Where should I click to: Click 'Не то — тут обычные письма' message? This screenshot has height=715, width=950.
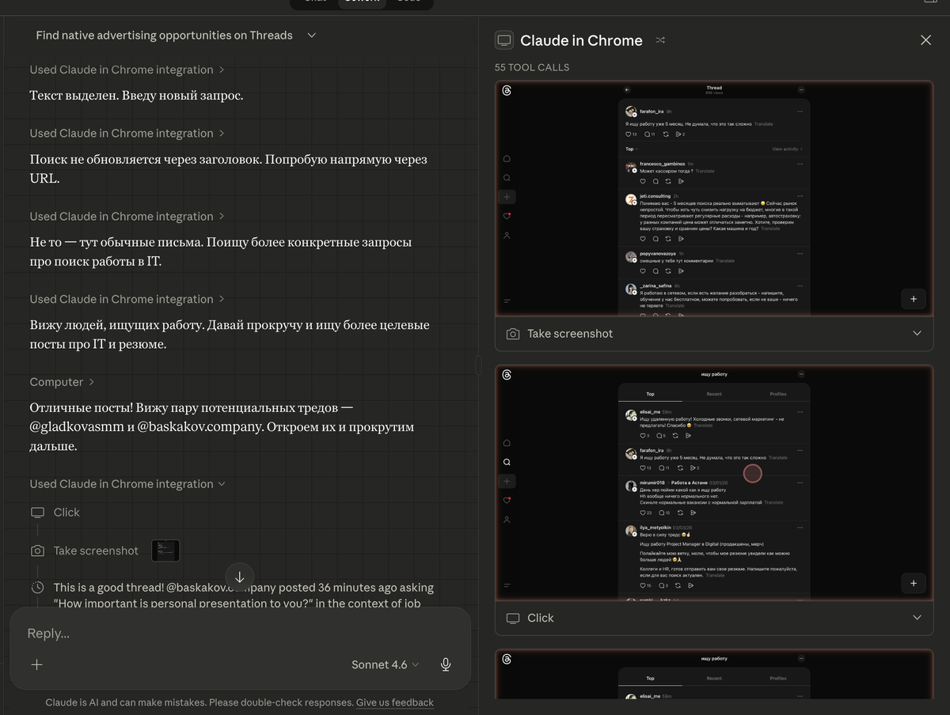[x=220, y=252]
